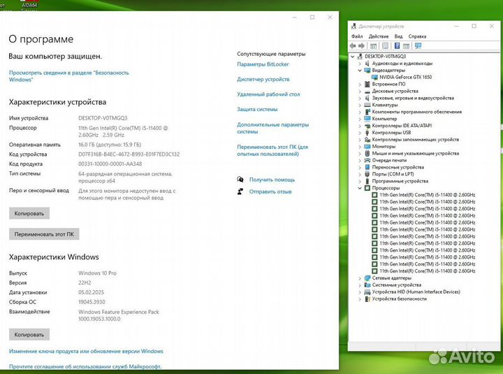Collapse the Видеоадаптеры category

(x=360, y=71)
